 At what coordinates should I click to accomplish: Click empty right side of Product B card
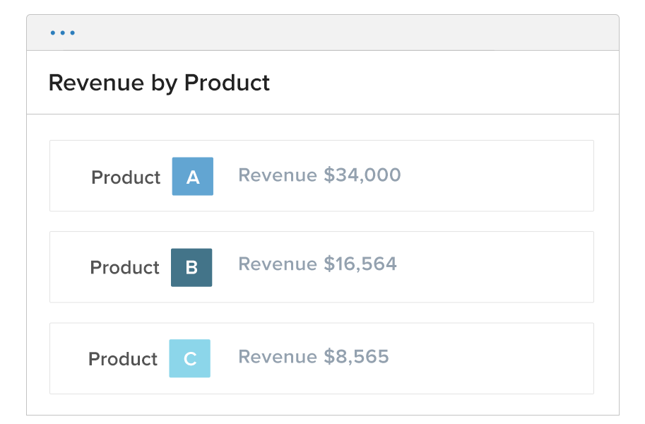pos(509,267)
